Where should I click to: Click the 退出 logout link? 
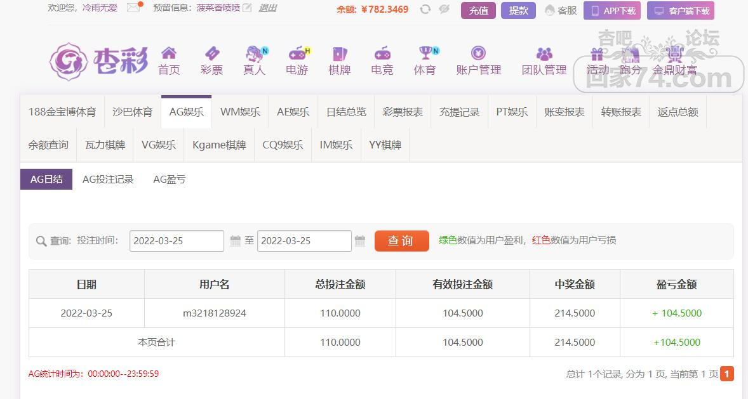click(267, 8)
